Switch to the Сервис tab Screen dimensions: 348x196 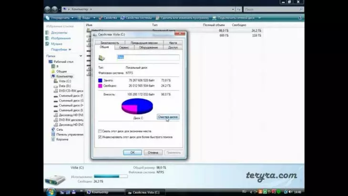pos(124,48)
